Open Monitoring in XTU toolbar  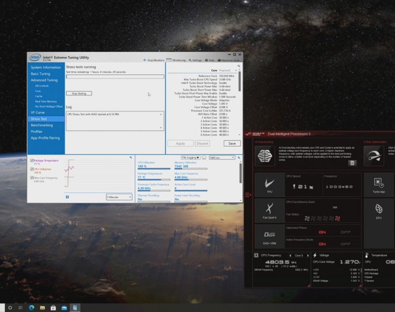click(176, 60)
